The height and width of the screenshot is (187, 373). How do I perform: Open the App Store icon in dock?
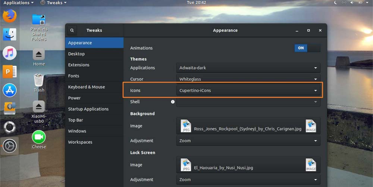[10, 90]
